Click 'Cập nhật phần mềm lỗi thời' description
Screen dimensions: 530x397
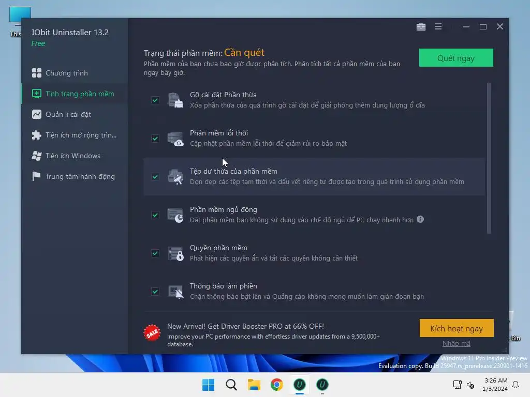click(269, 144)
